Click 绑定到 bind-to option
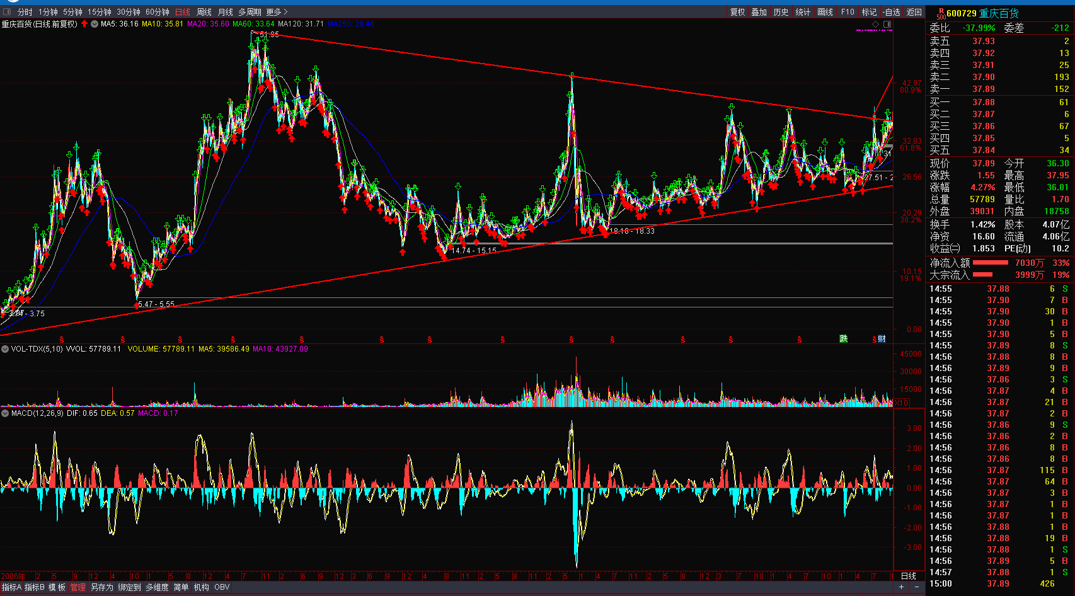Image resolution: width=1075 pixels, height=596 pixels. pyautogui.click(x=130, y=587)
